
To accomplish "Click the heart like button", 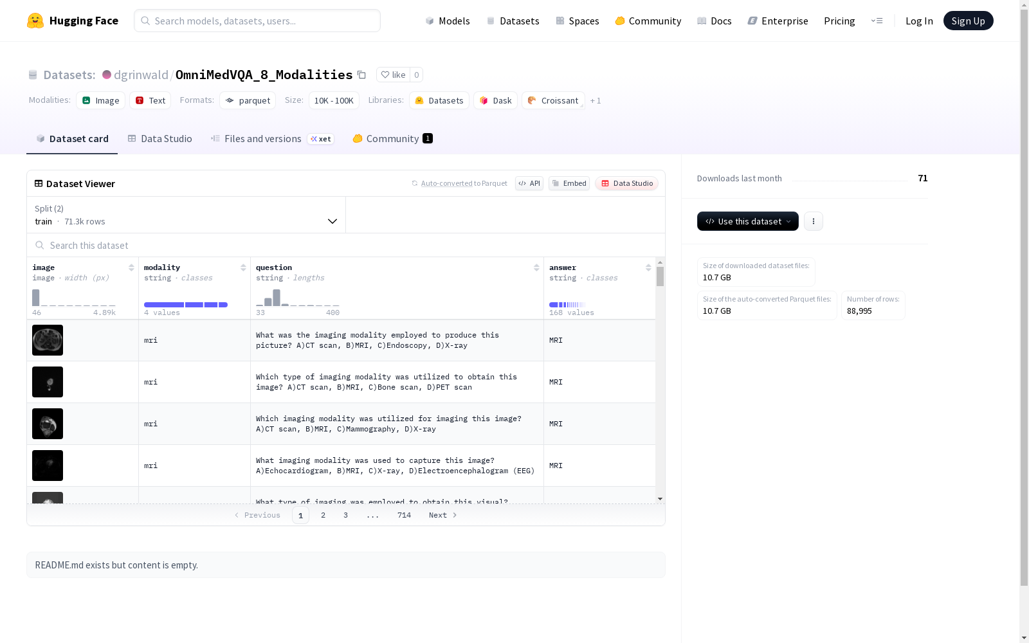I will (393, 75).
